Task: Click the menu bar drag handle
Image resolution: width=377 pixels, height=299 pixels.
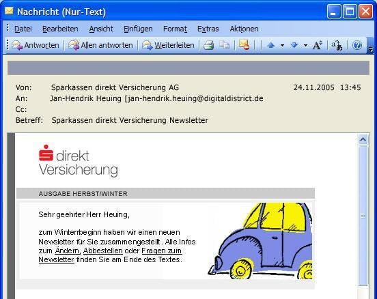Action: [x=8, y=28]
